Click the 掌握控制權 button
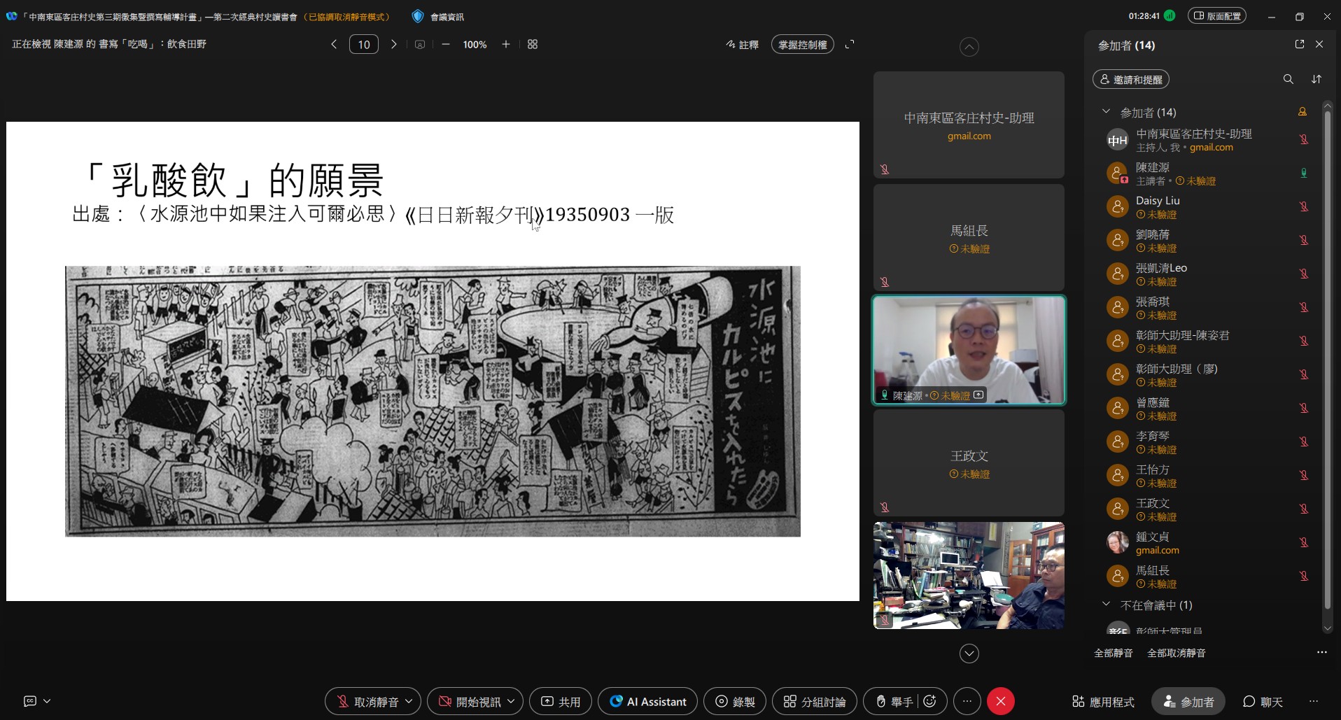Viewport: 1341px width, 720px height. coord(802,44)
